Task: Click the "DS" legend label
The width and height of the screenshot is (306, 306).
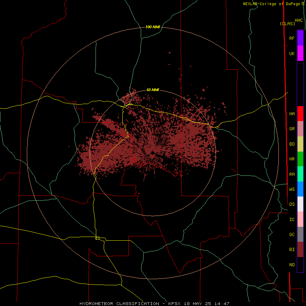Action: click(292, 204)
